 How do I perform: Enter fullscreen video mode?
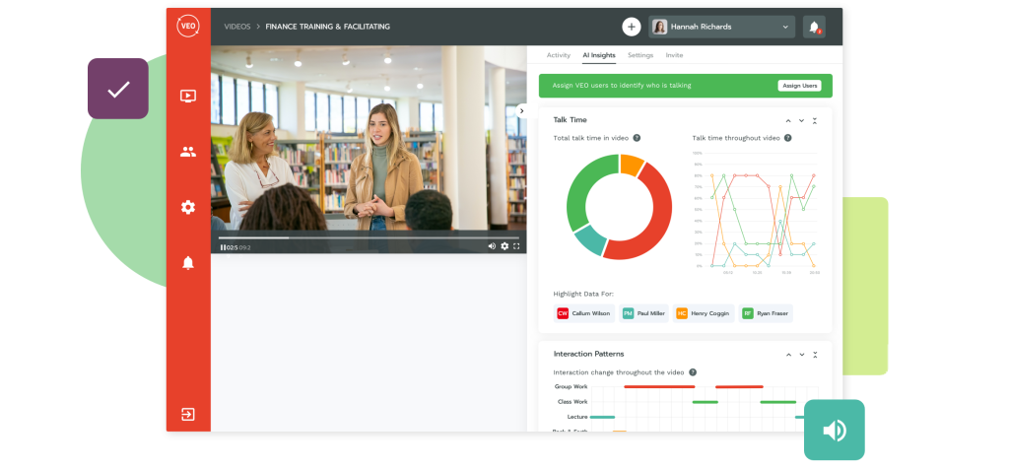(x=516, y=246)
